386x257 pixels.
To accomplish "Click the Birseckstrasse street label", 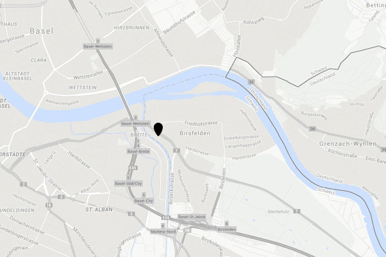I will click(x=172, y=189).
